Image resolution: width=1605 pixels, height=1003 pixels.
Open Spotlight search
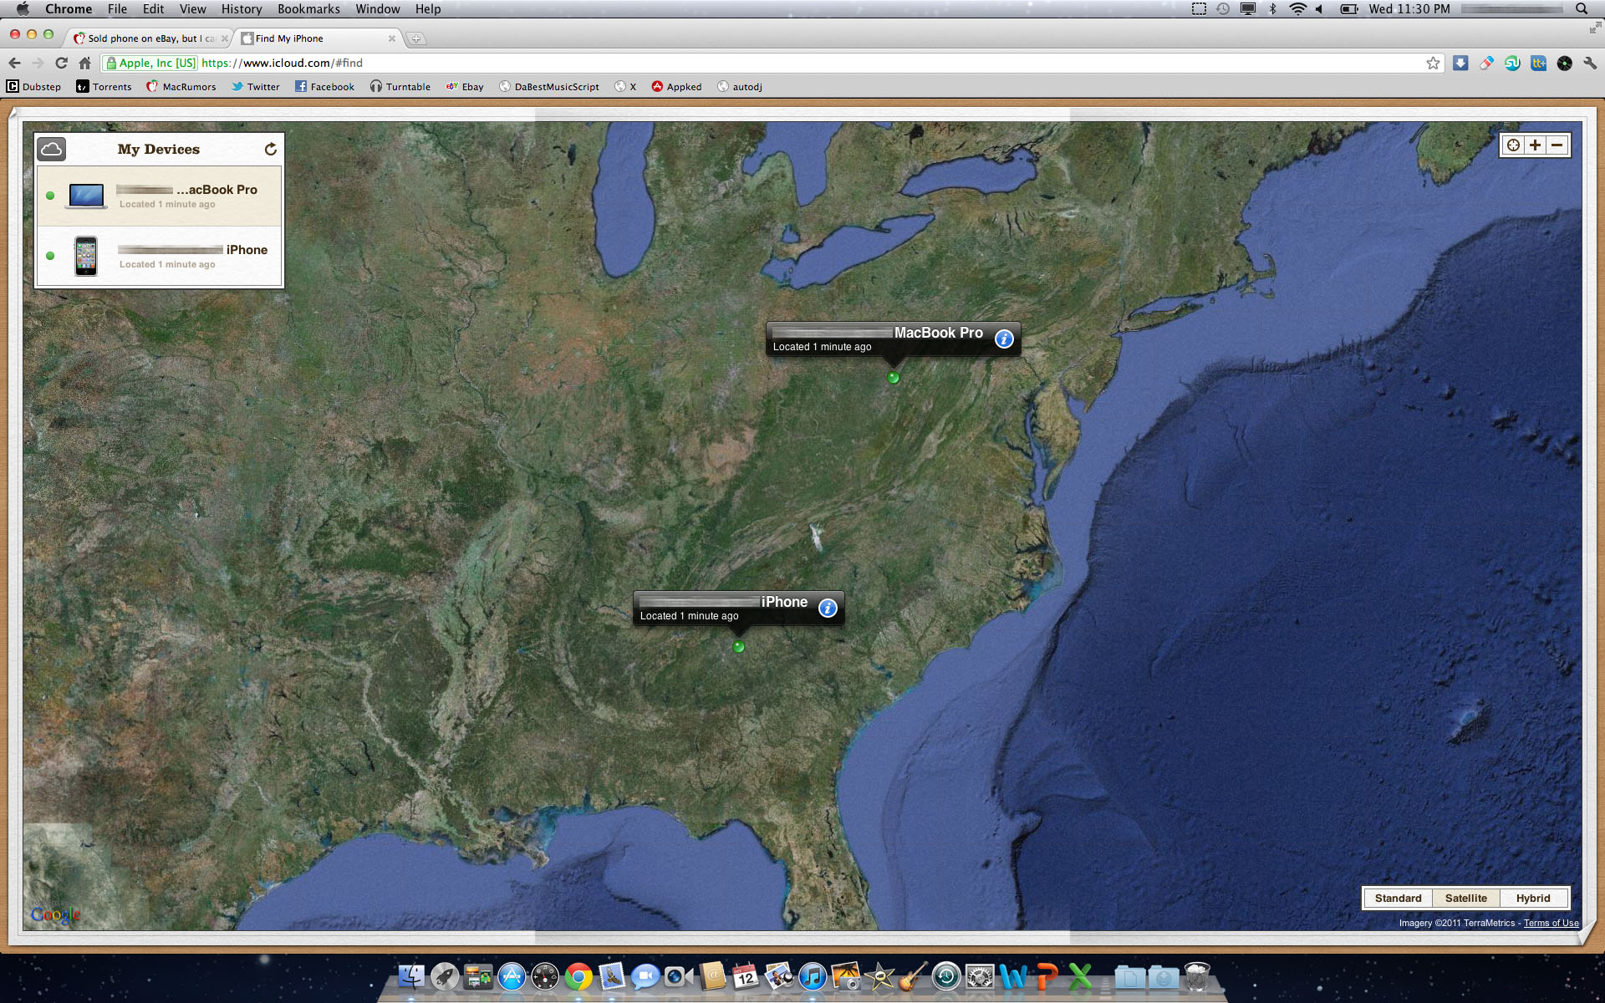pos(1582,9)
